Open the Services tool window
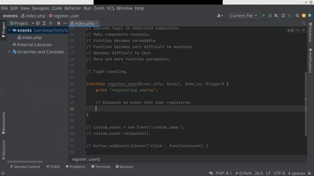This screenshot has width=314, height=176. (124, 167)
